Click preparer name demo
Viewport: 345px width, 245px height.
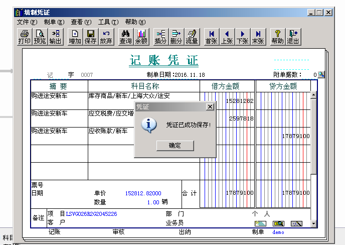pyautogui.click(x=278, y=232)
